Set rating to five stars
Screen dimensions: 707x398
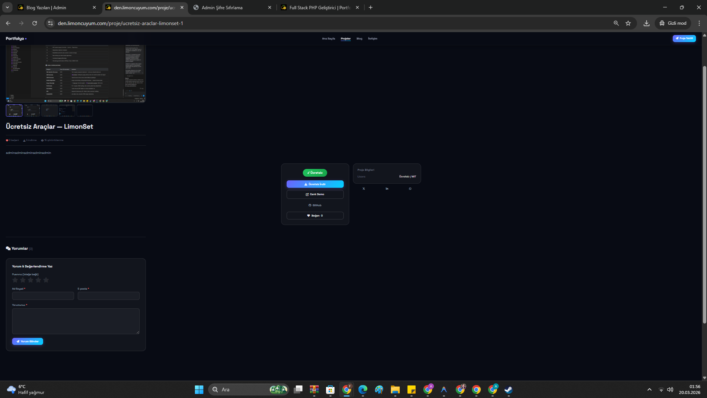point(46,280)
